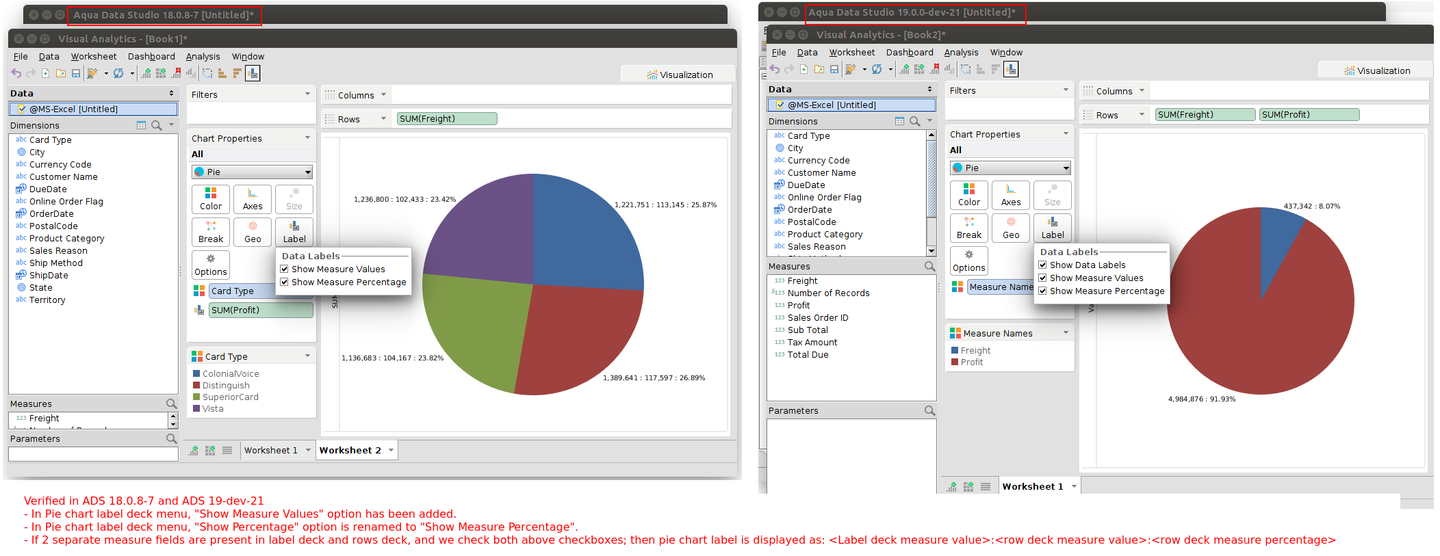This screenshot has width=1440, height=556.
Task: Toggle the show labels icon in Book1 toolbar
Action: (253, 73)
